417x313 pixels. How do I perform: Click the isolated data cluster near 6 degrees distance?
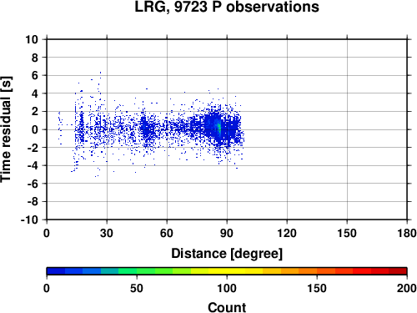pos(60,128)
